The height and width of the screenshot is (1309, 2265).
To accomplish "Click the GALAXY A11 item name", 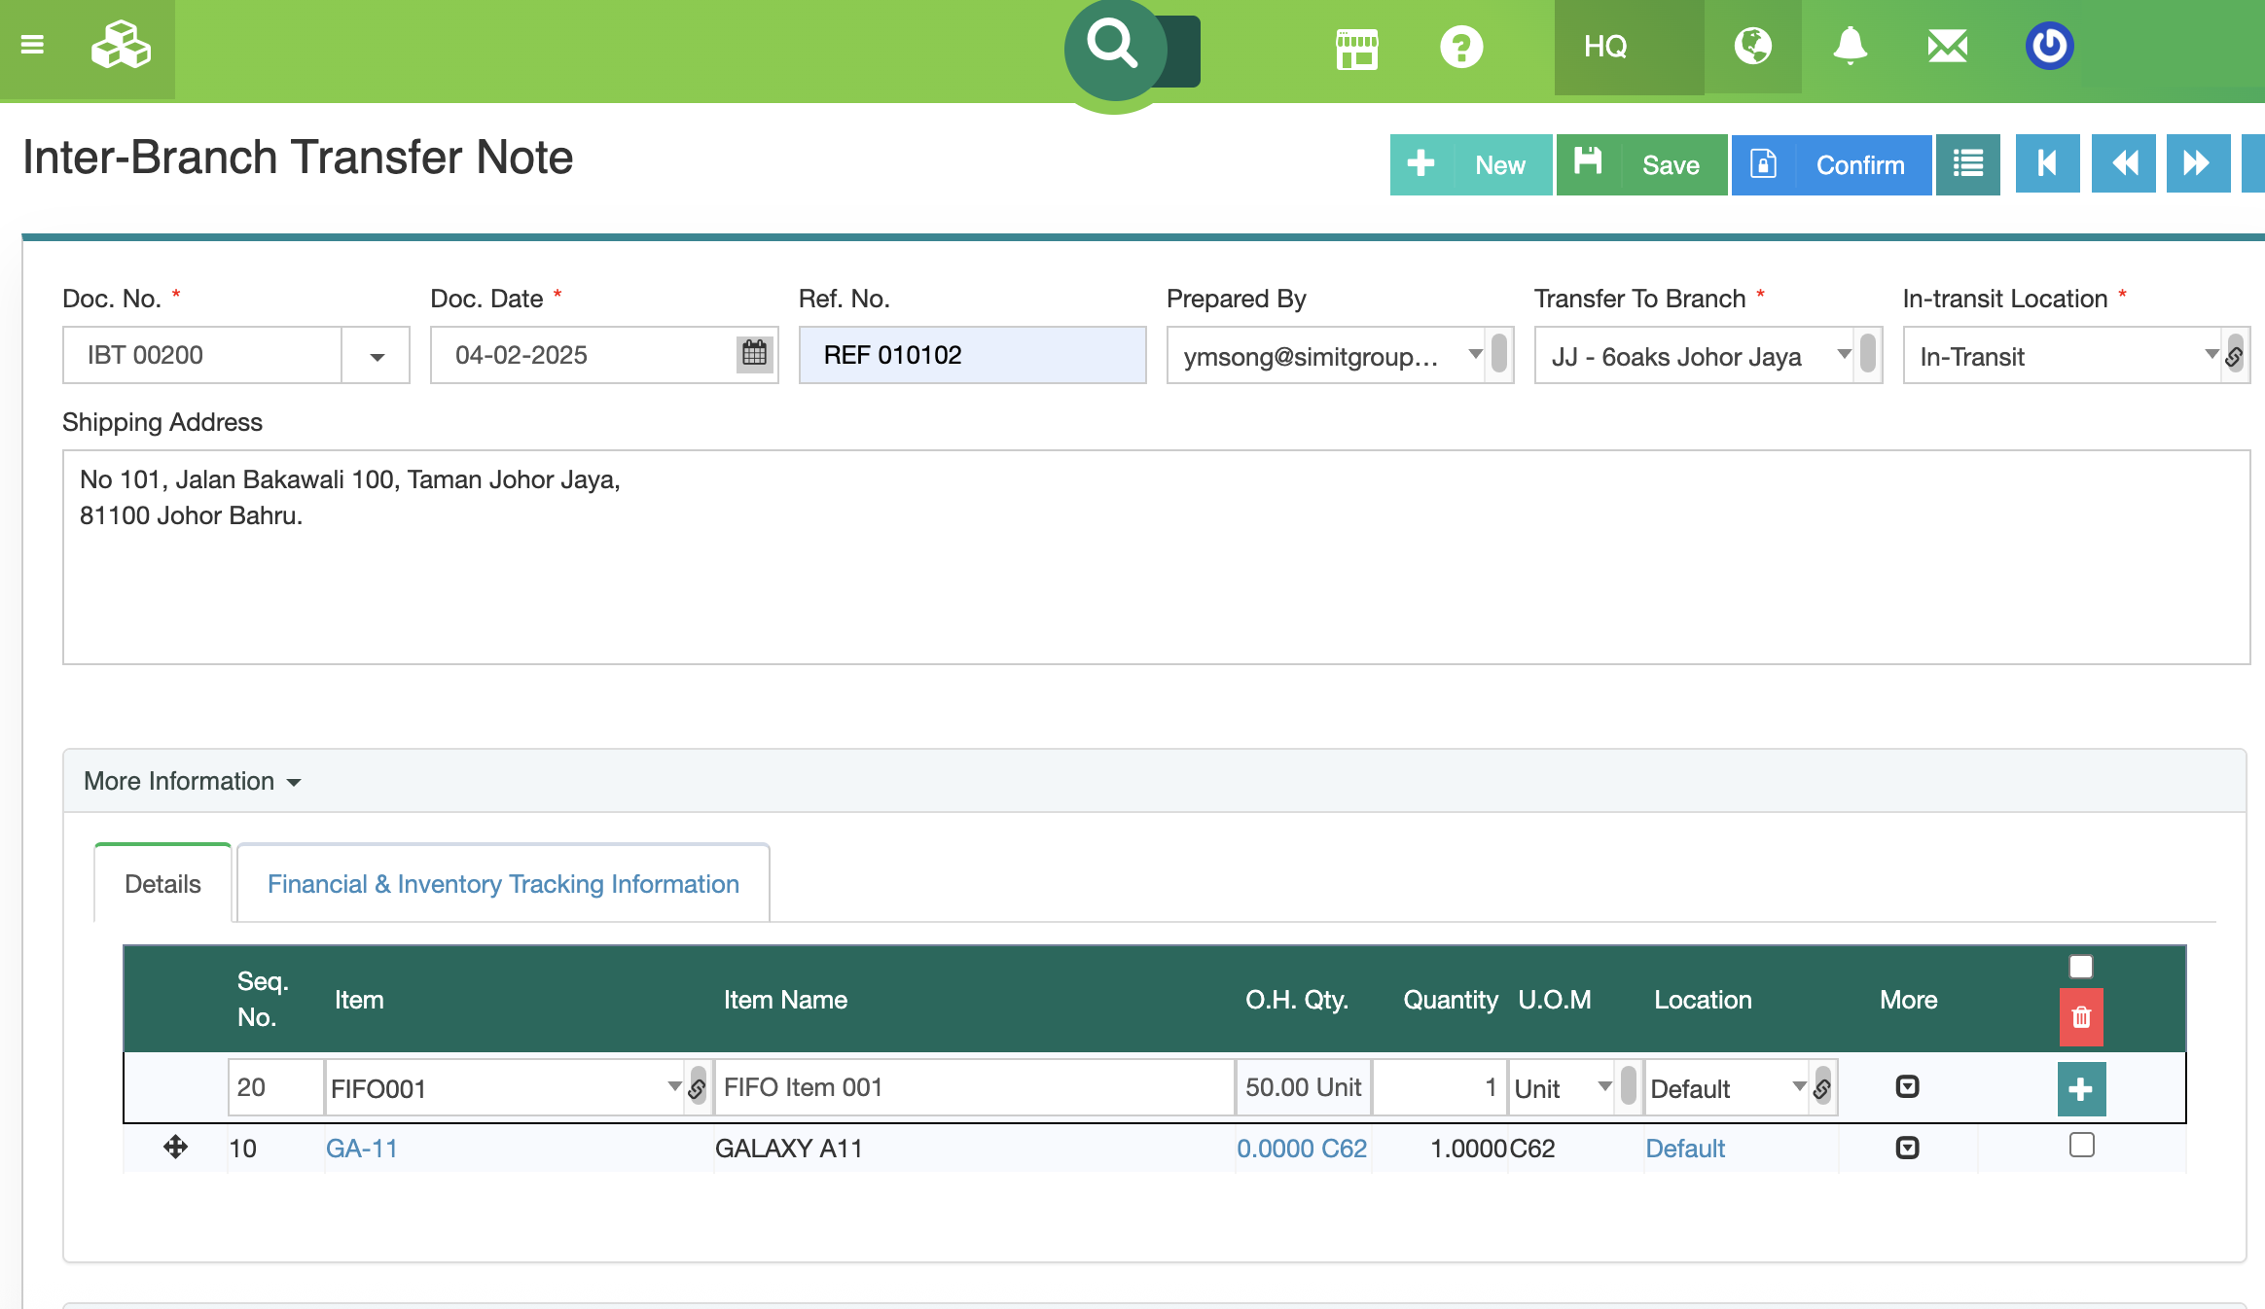I will (788, 1149).
